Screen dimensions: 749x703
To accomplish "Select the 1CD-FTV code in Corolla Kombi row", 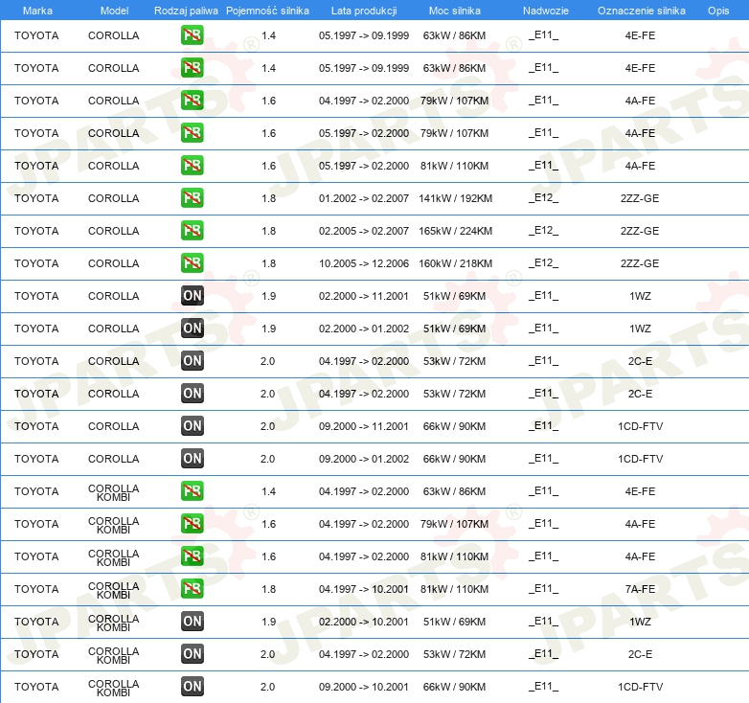I will pyautogui.click(x=640, y=687).
